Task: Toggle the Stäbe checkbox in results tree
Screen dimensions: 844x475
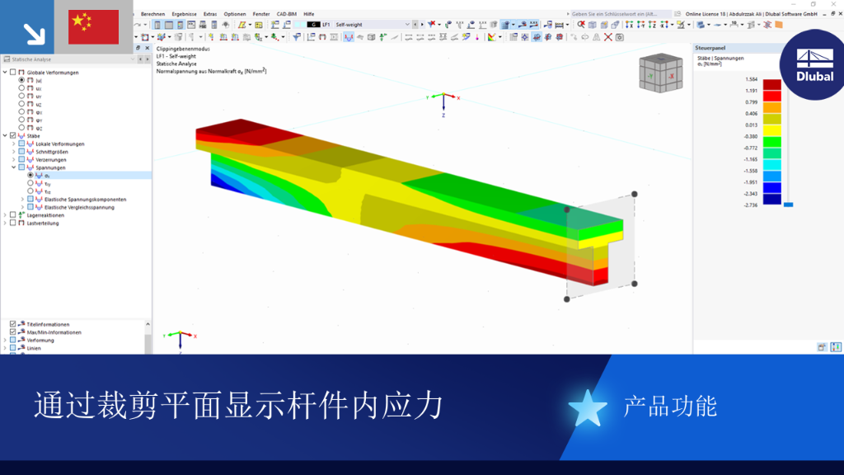Action: click(13, 136)
